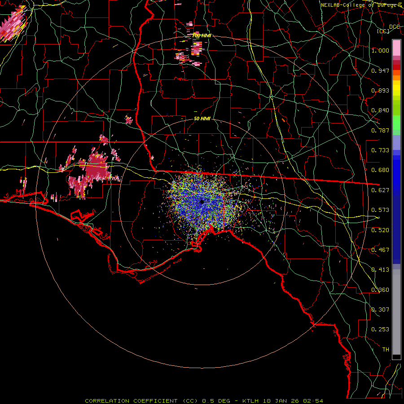This screenshot has height=404, width=404.
Task: Click the 1.000 value on the color scale
Action: [x=380, y=50]
